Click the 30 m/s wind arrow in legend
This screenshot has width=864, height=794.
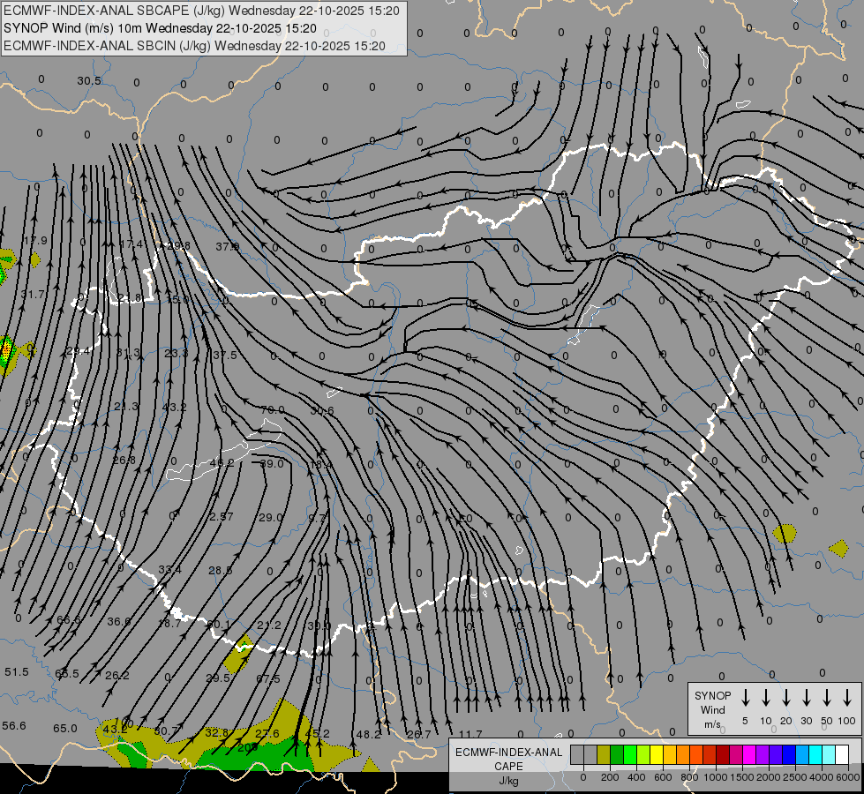[806, 698]
